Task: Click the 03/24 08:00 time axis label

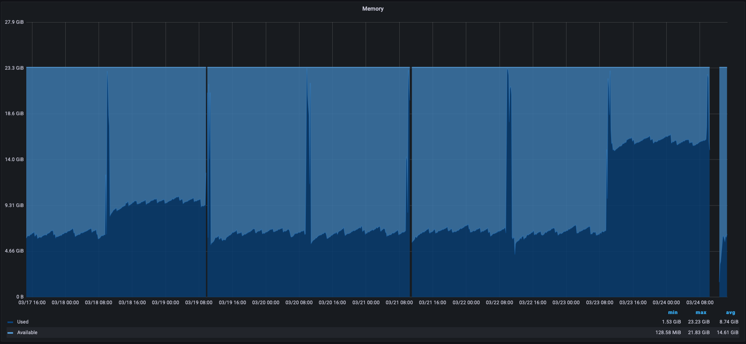Action: point(700,303)
